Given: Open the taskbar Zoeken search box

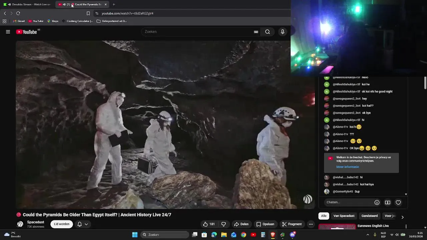Looking at the screenshot, I should click(165, 235).
